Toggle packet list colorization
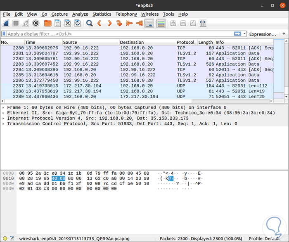289x242 pixels. [161, 23]
